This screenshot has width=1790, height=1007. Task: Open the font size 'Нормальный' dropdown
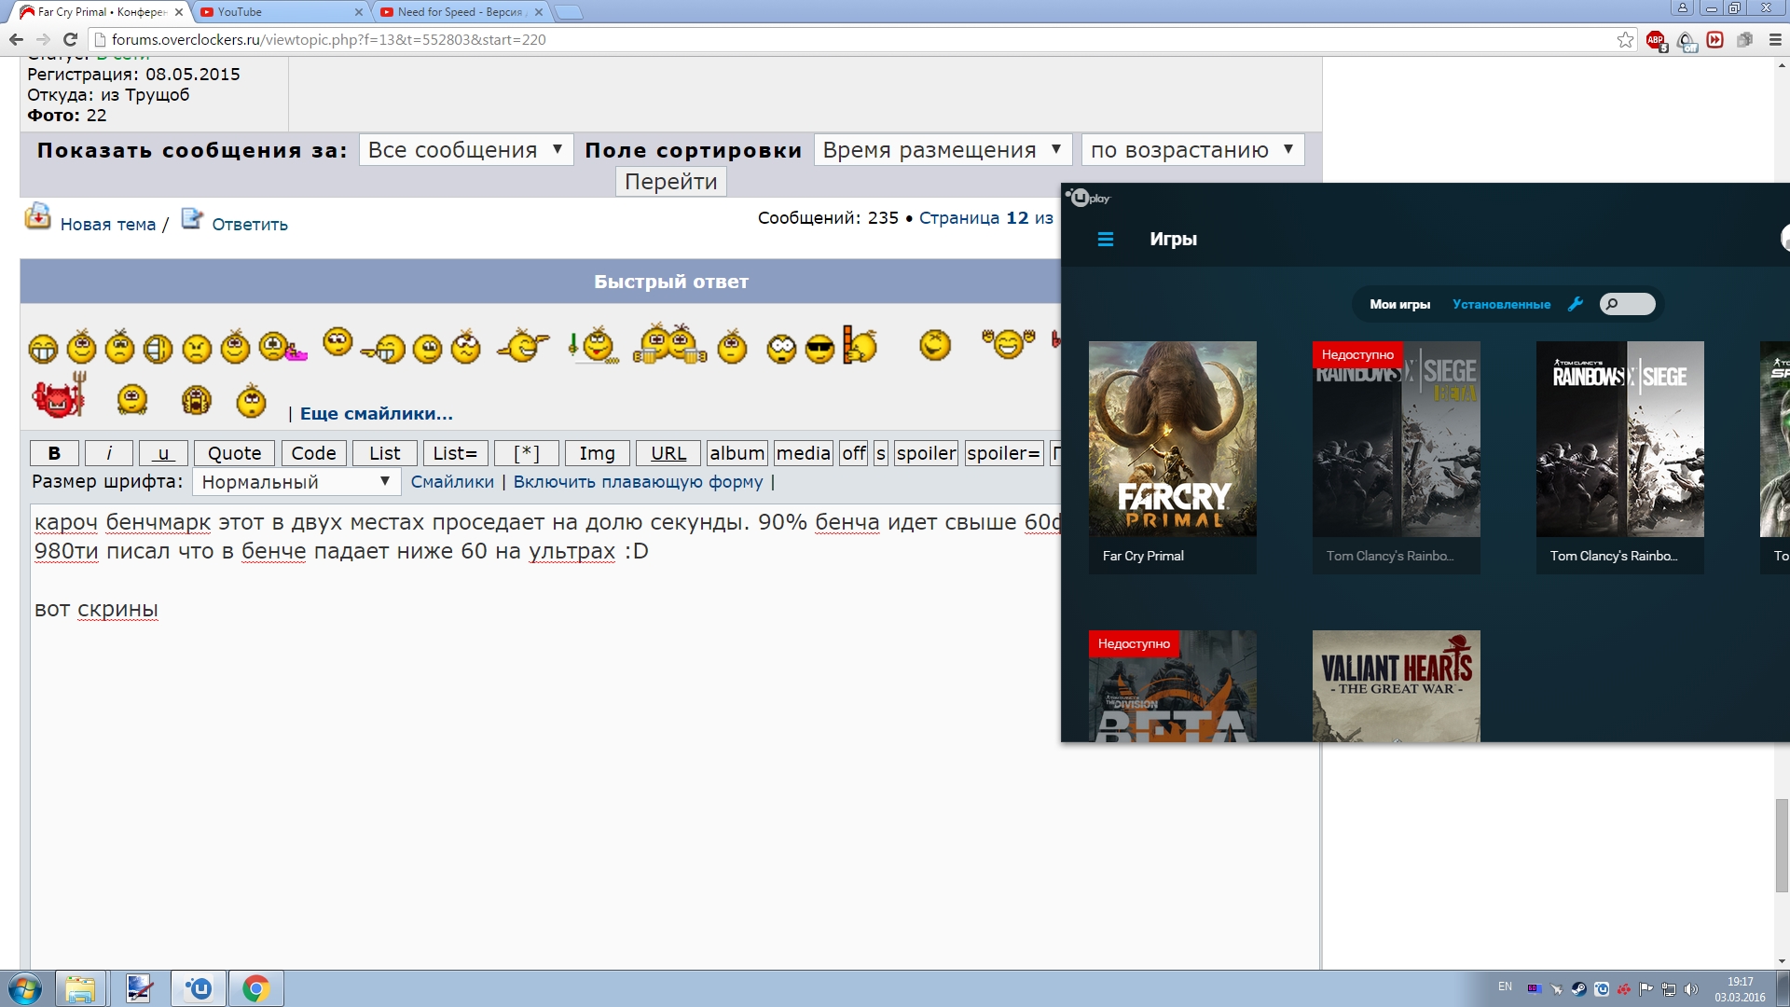296,482
